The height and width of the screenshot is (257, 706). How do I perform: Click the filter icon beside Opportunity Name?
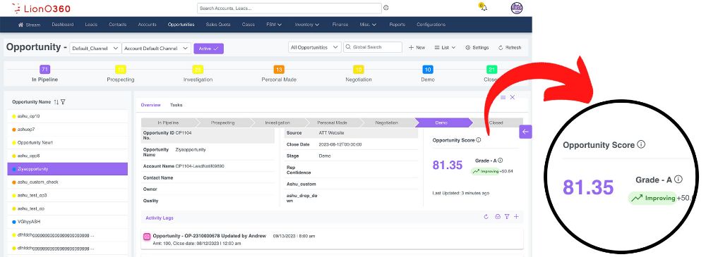63,102
